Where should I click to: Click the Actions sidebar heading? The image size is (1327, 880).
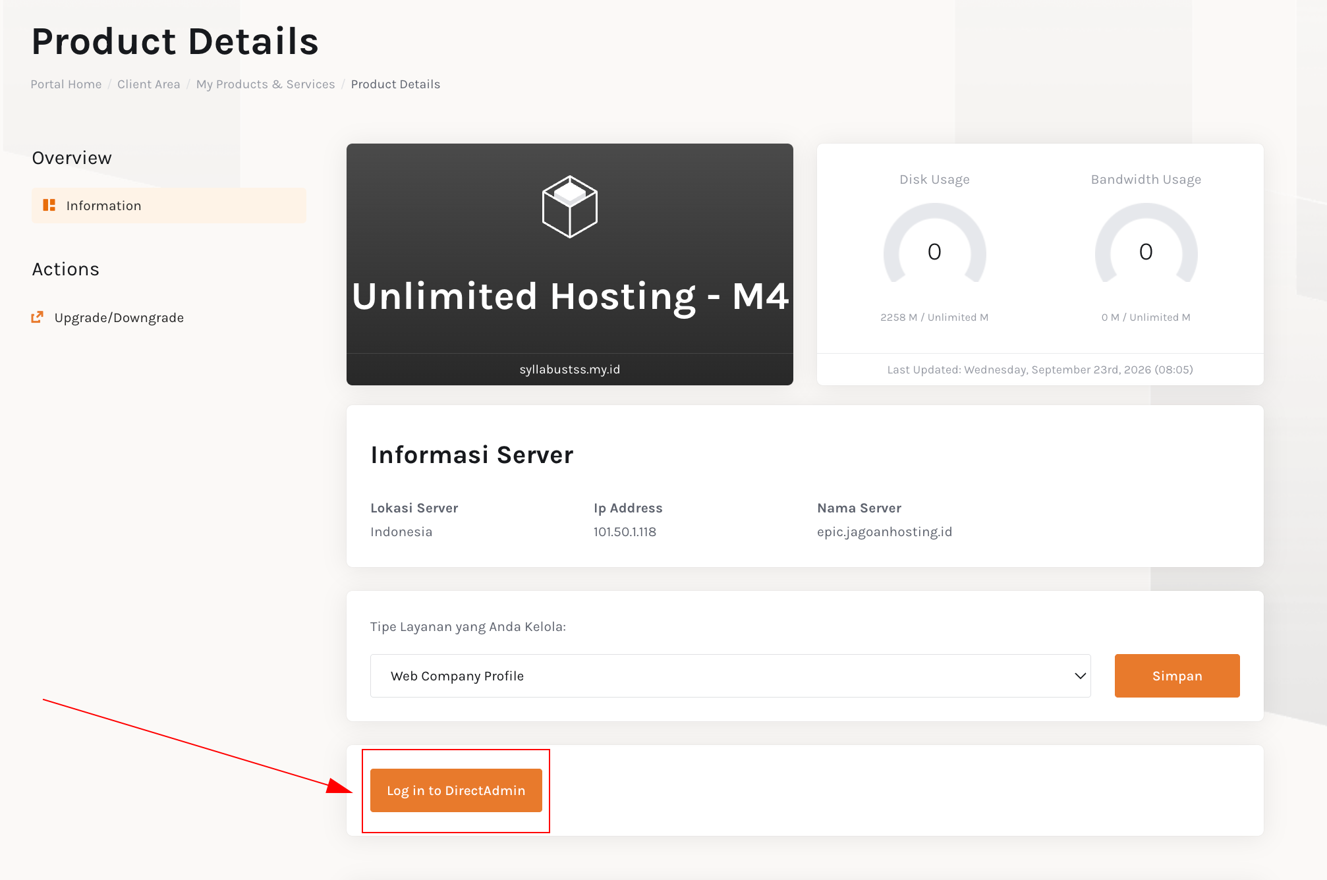click(x=66, y=269)
